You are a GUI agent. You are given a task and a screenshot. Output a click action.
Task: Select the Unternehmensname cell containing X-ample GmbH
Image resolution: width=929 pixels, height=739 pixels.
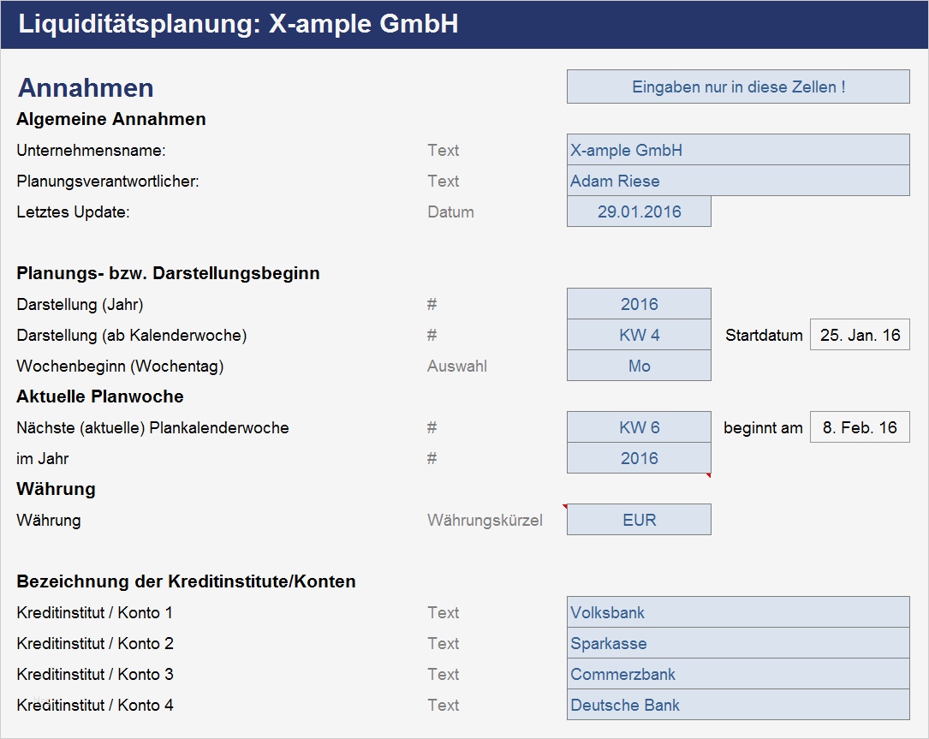(x=737, y=150)
